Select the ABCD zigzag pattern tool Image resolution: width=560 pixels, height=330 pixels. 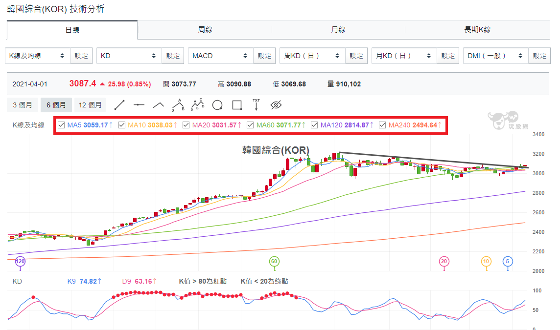coord(197,104)
